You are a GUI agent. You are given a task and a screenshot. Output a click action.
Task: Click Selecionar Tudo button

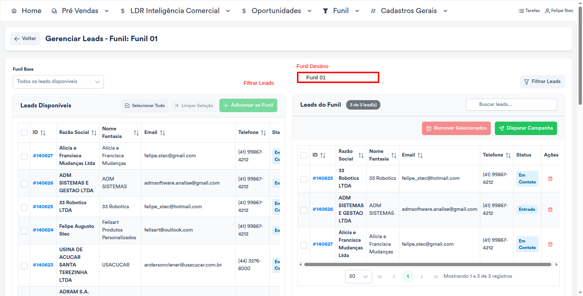(145, 106)
